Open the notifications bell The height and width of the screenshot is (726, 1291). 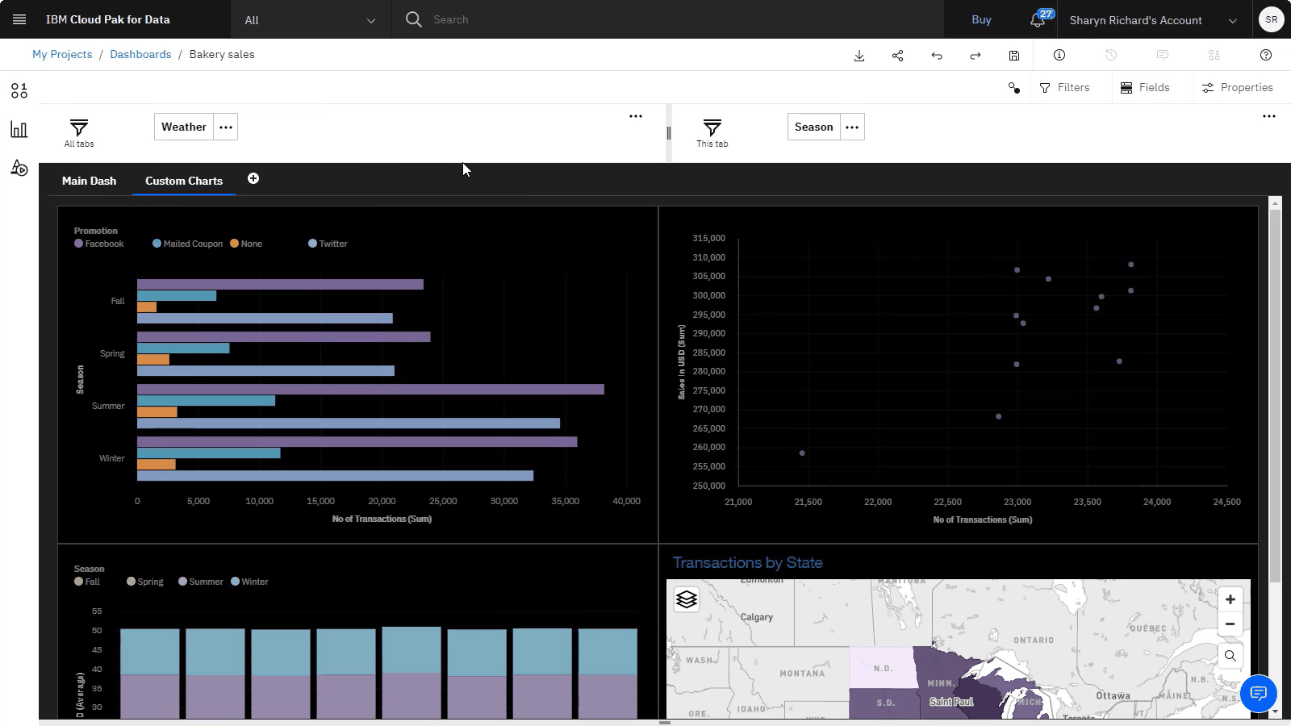tap(1038, 19)
